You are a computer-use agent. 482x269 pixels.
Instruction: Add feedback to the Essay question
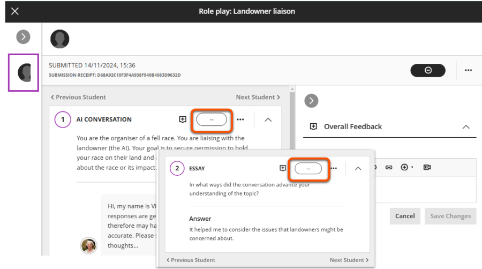pyautogui.click(x=283, y=168)
